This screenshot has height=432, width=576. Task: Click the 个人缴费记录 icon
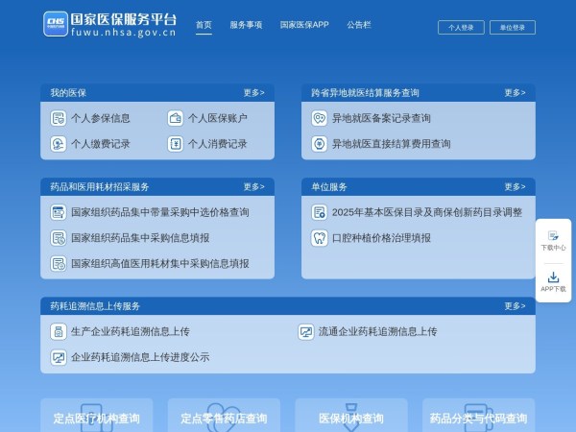[x=58, y=144]
